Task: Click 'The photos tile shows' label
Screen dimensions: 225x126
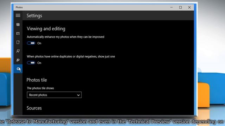Action: [x=40, y=88]
